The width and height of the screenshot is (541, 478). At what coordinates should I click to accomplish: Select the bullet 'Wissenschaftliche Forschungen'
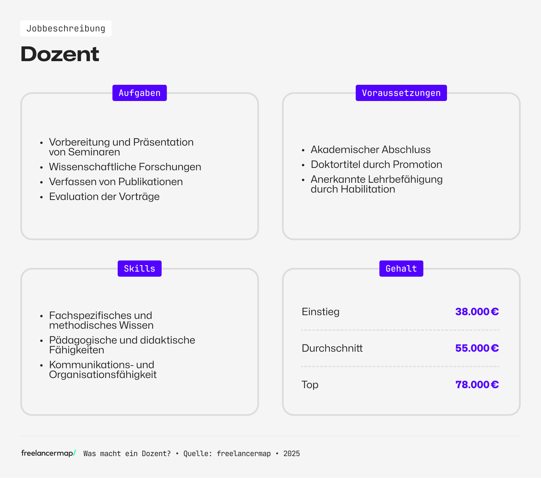tap(125, 167)
